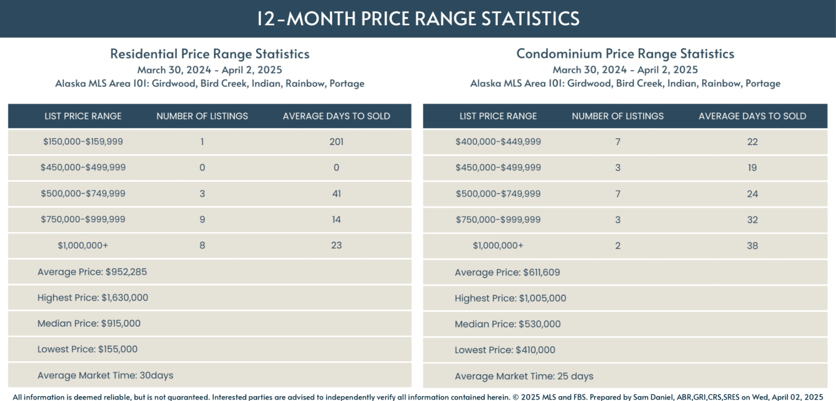Click Average Market Time: 30days row
Screen dimensions: 836x401
105,375
